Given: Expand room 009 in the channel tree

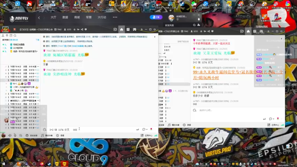Looking at the screenshot, I should click(6, 94).
